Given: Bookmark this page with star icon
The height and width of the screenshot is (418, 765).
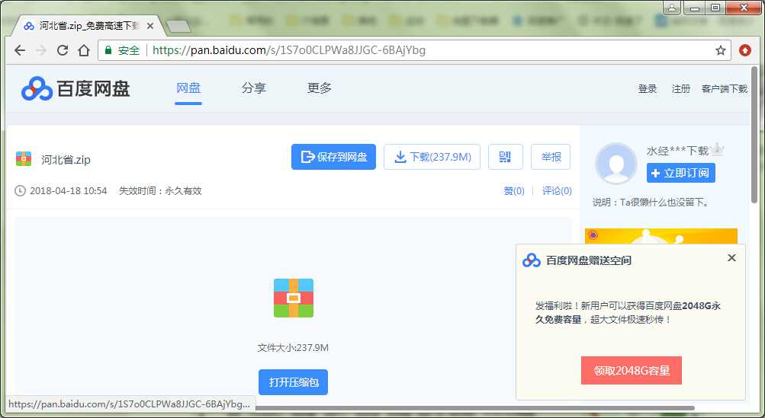Looking at the screenshot, I should [x=720, y=50].
